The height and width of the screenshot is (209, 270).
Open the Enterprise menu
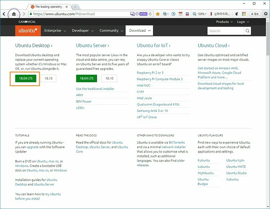pyautogui.click(x=55, y=31)
